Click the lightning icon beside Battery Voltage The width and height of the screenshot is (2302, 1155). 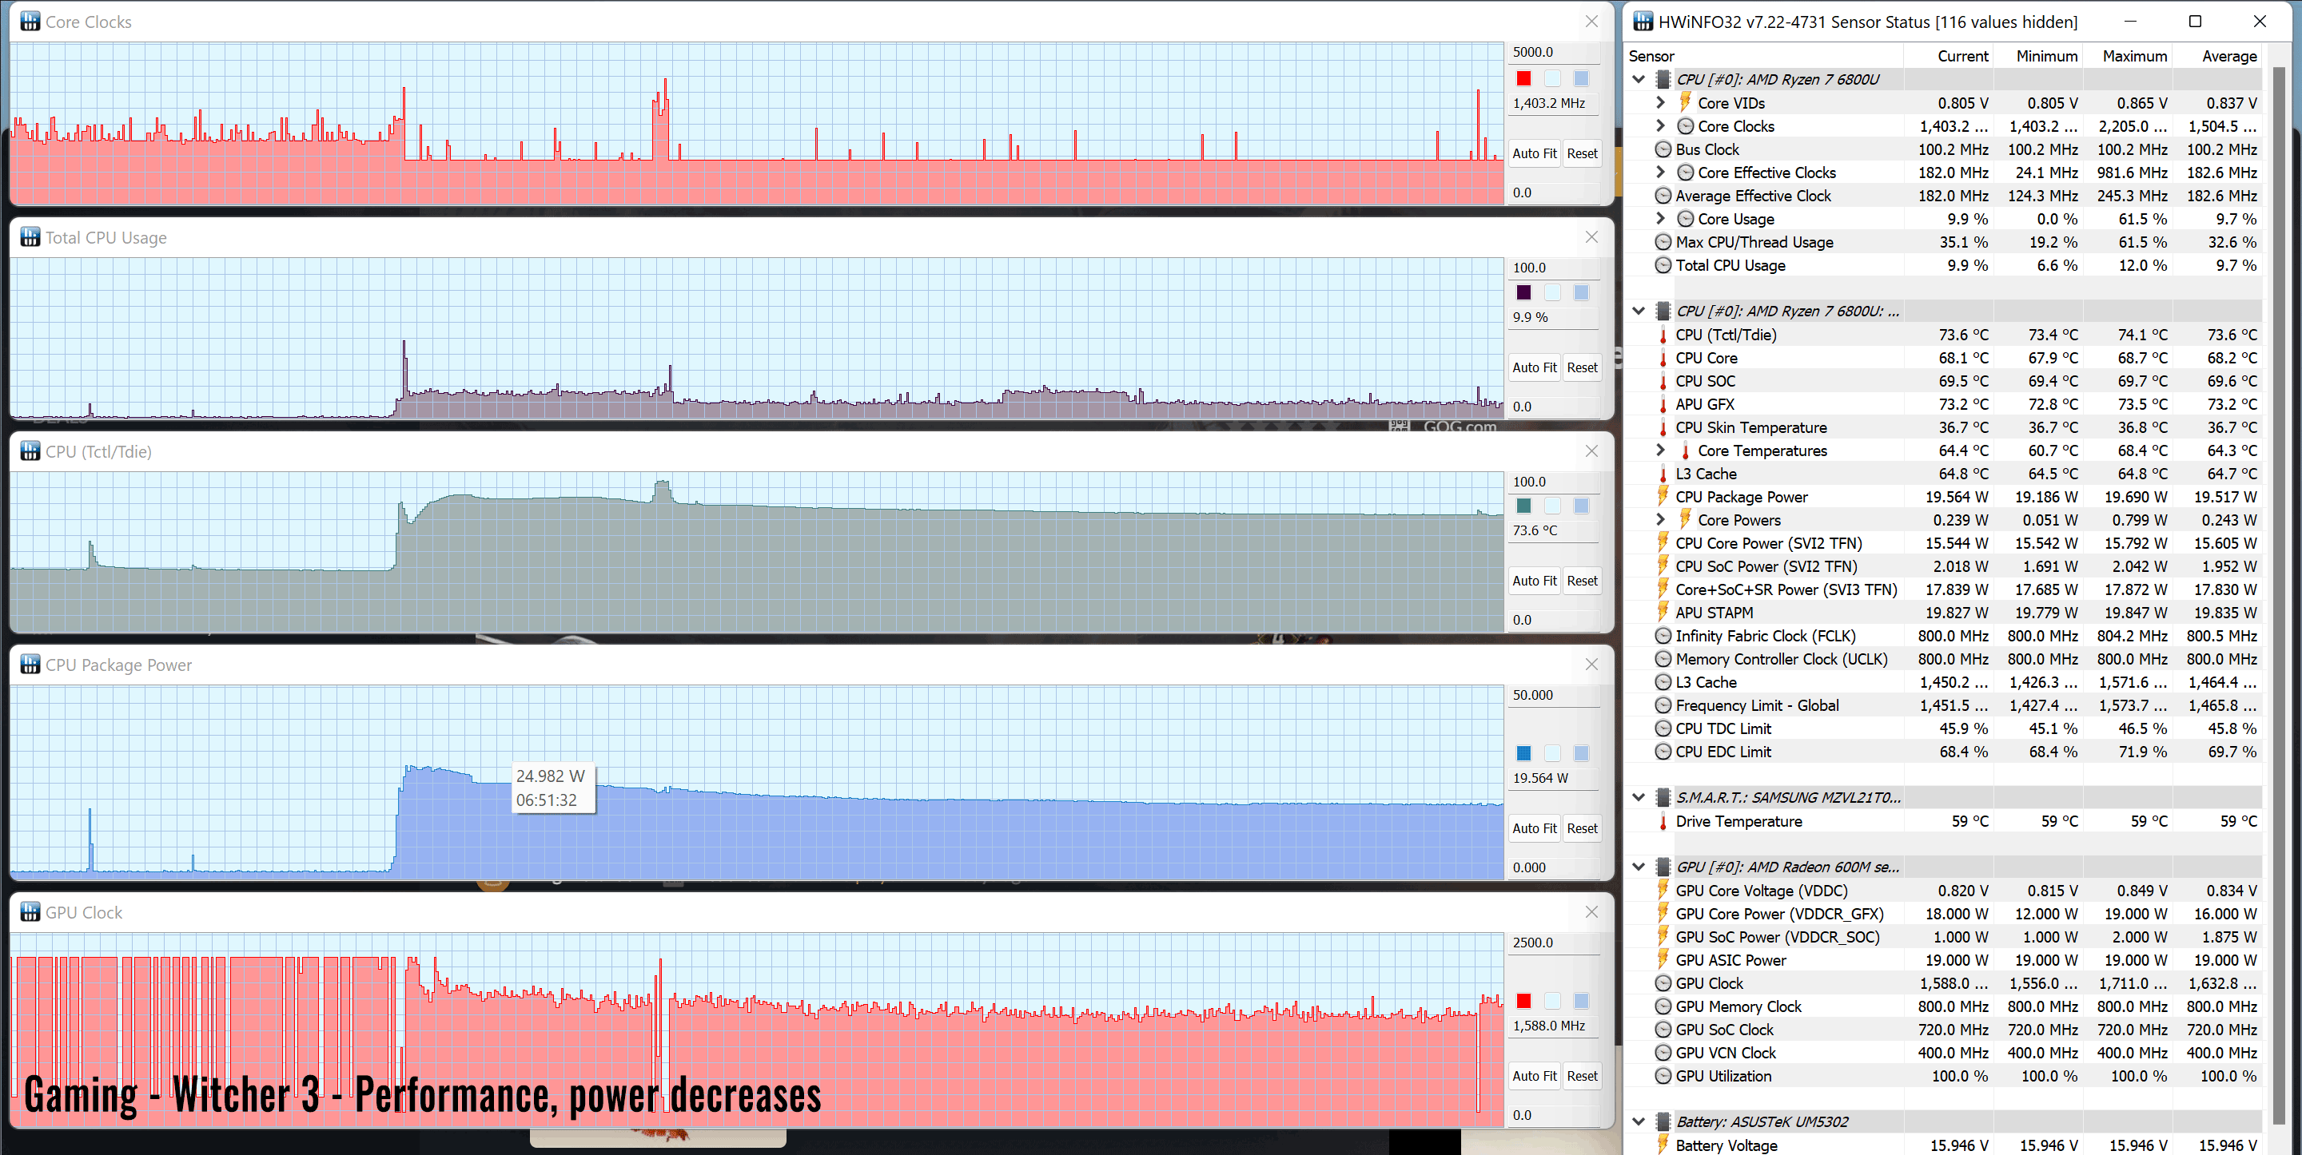(1663, 1145)
